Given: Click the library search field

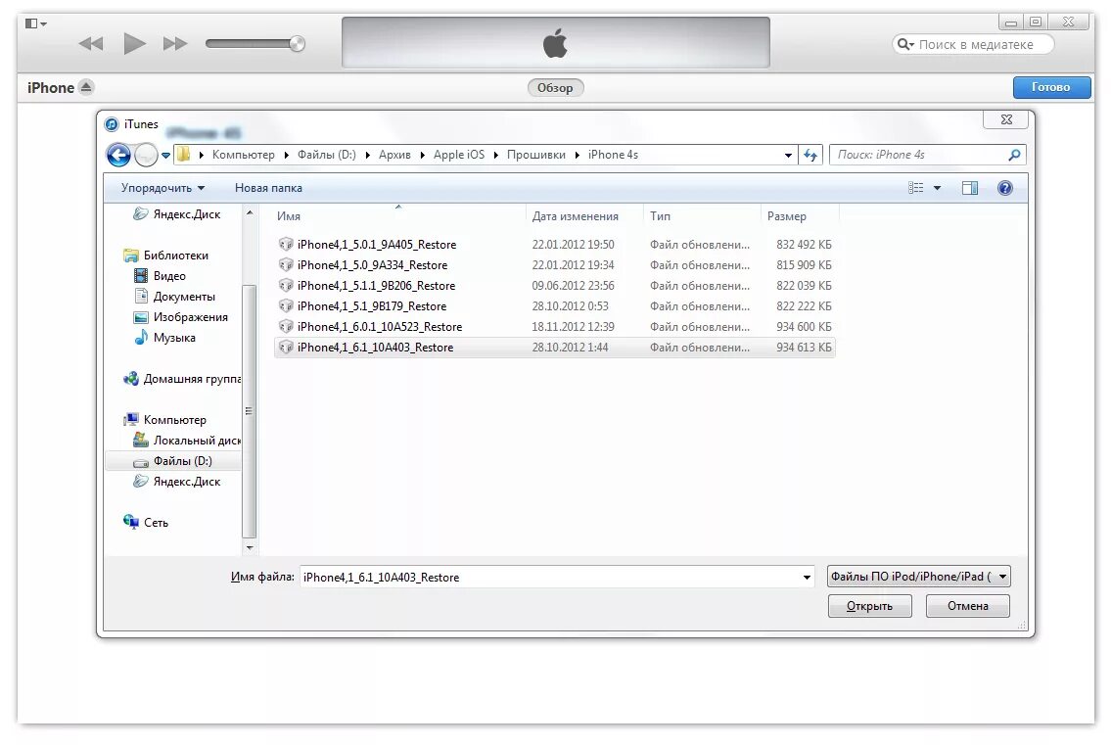Looking at the screenshot, I should 974,44.
